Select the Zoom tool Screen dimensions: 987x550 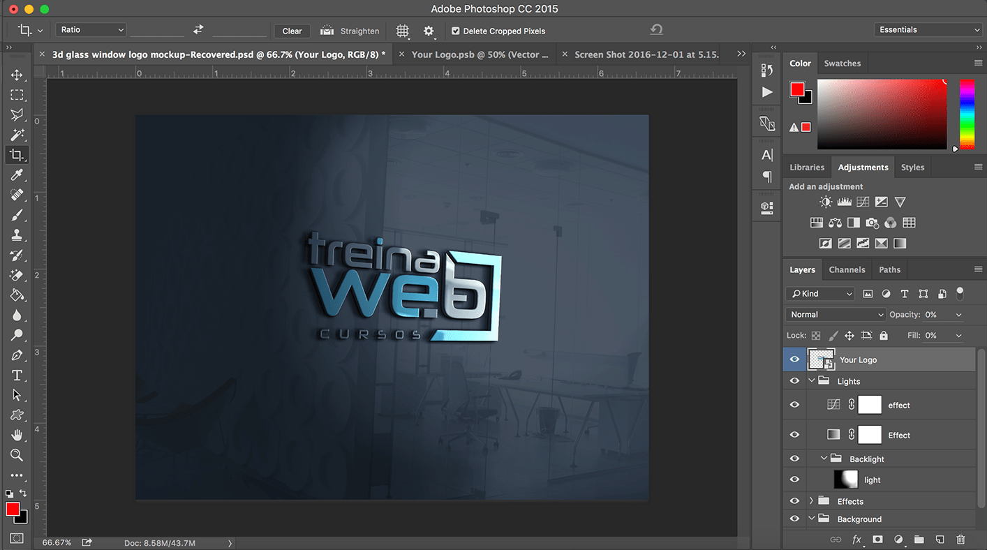(17, 455)
